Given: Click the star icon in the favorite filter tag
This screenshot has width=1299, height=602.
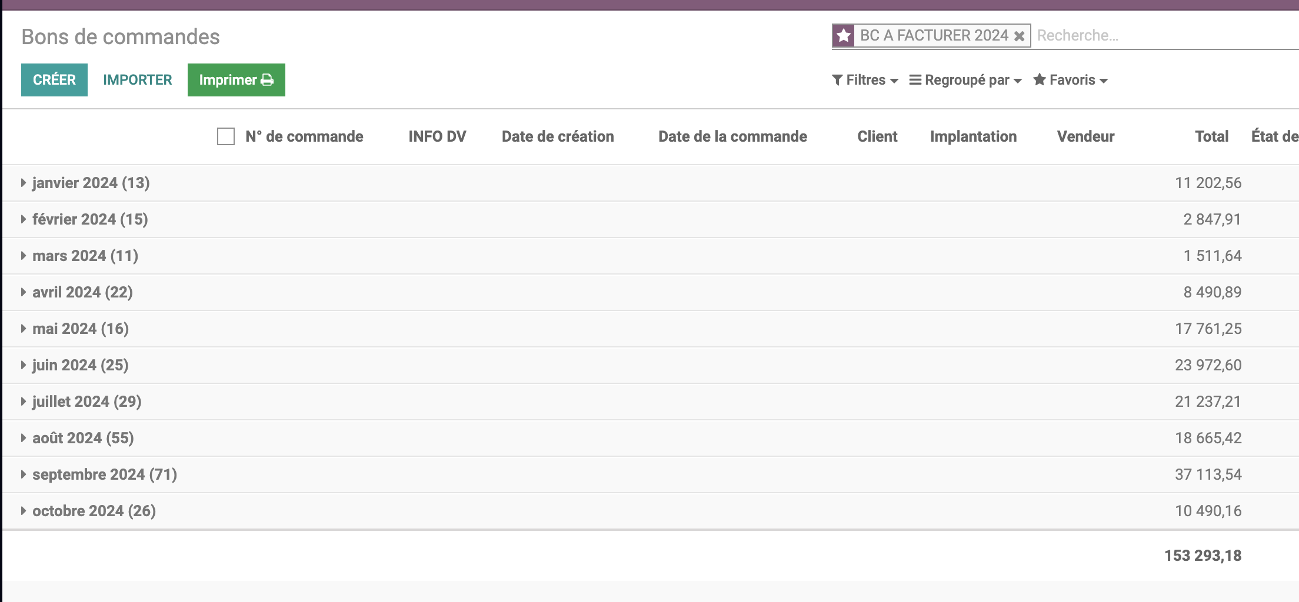Looking at the screenshot, I should pos(844,36).
